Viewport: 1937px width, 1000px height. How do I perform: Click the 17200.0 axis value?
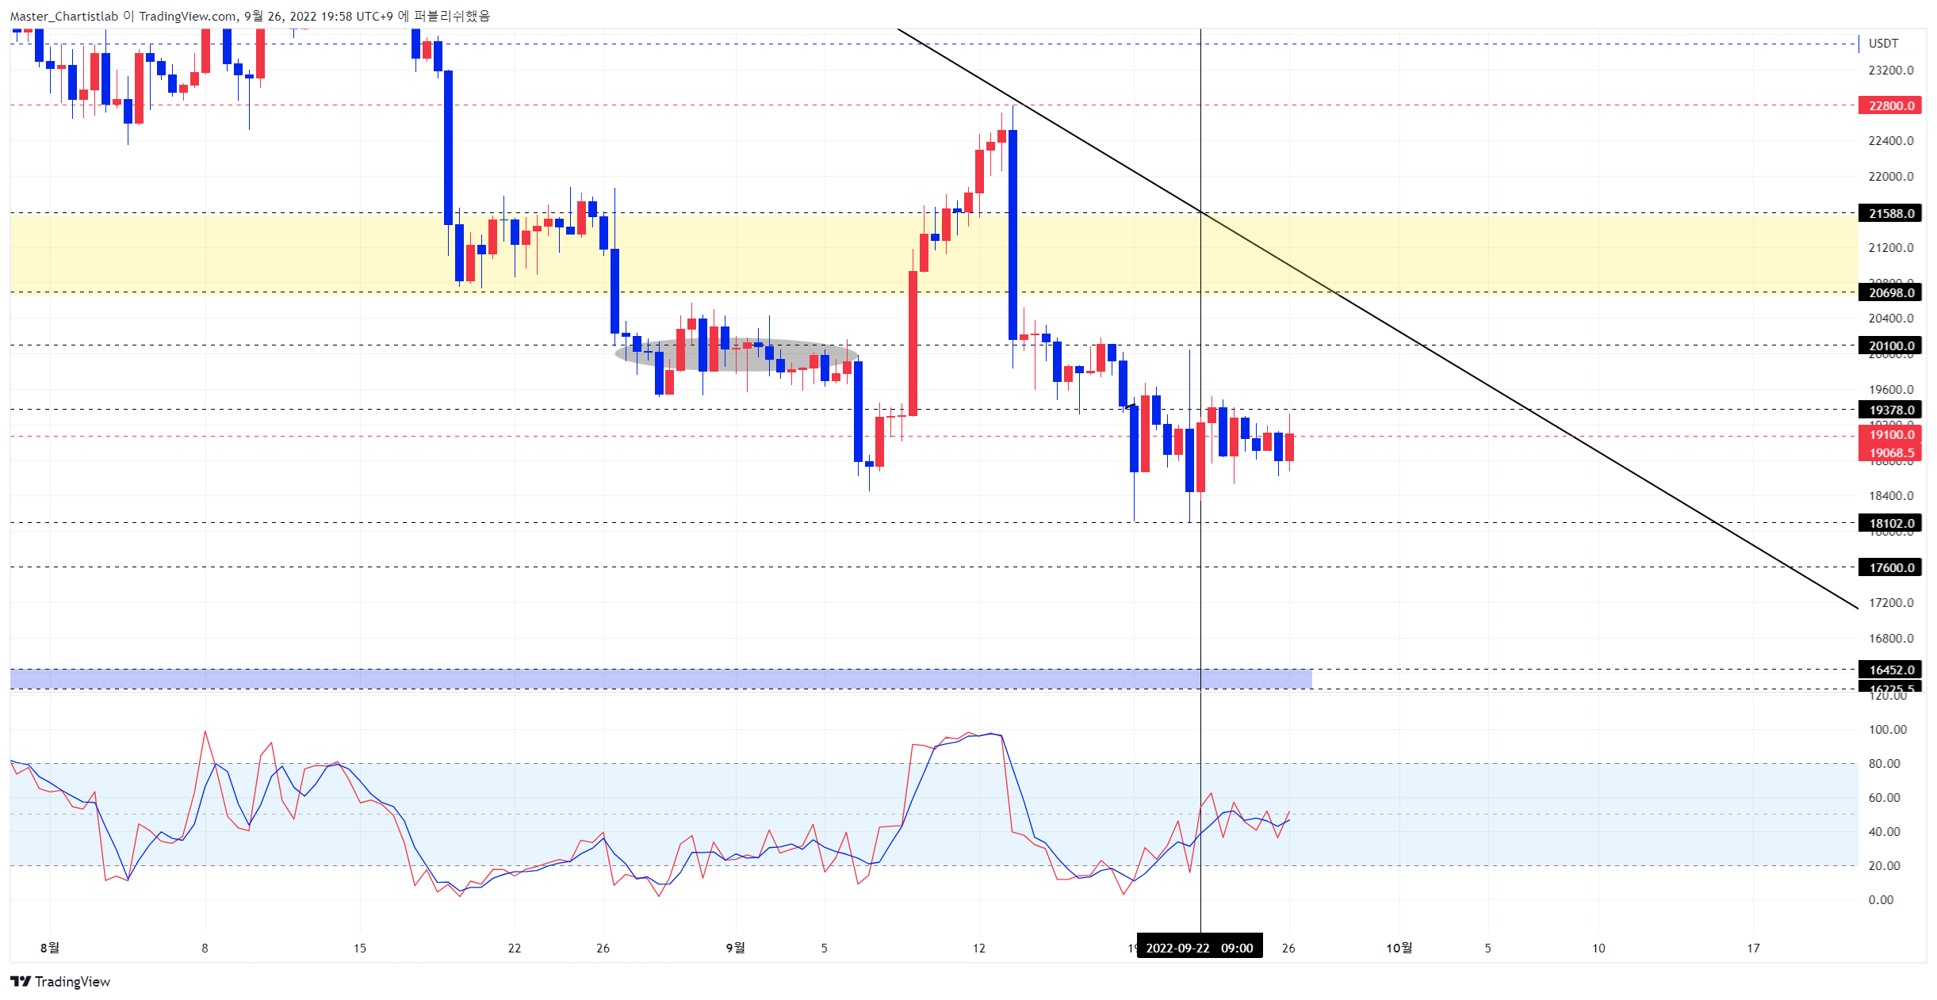pos(1890,603)
